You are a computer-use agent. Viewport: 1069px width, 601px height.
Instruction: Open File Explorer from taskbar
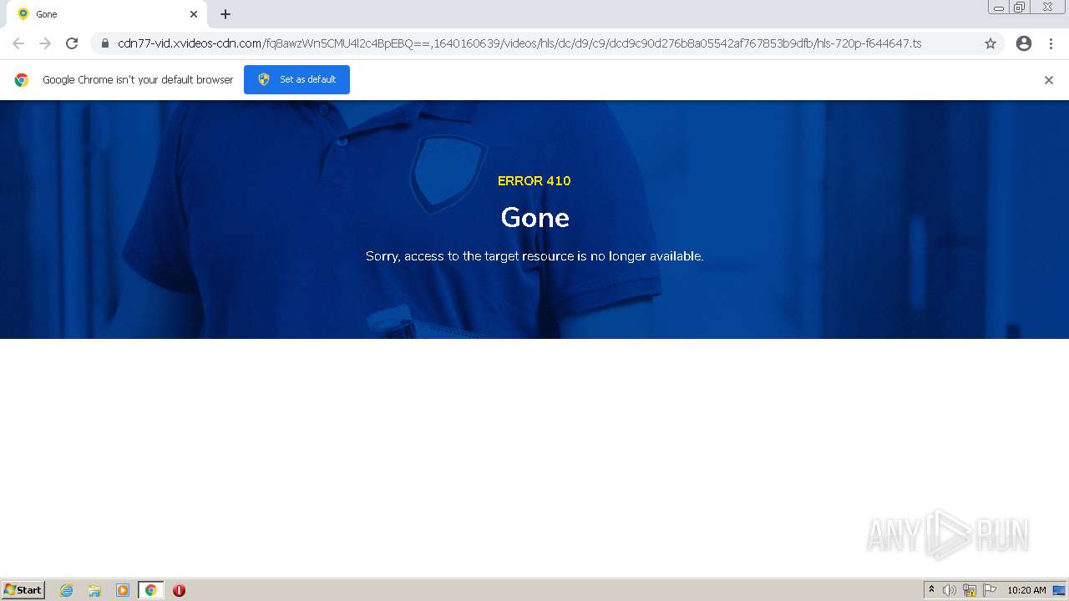pyautogui.click(x=94, y=590)
